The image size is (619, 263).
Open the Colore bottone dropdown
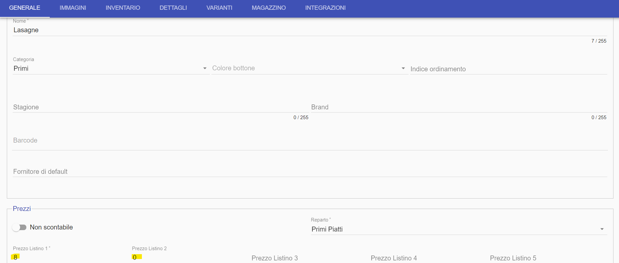coord(310,68)
